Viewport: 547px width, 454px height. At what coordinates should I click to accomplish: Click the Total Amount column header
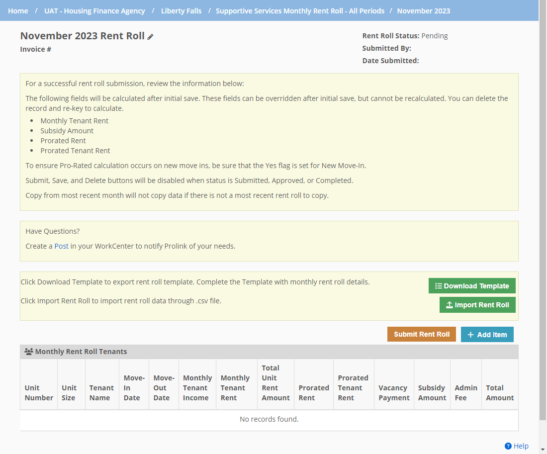[x=499, y=393]
